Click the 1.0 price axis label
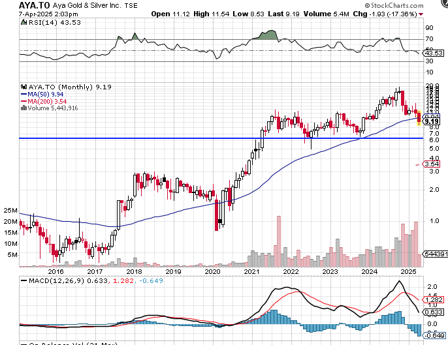This screenshot has height=345, width=448. [434, 221]
